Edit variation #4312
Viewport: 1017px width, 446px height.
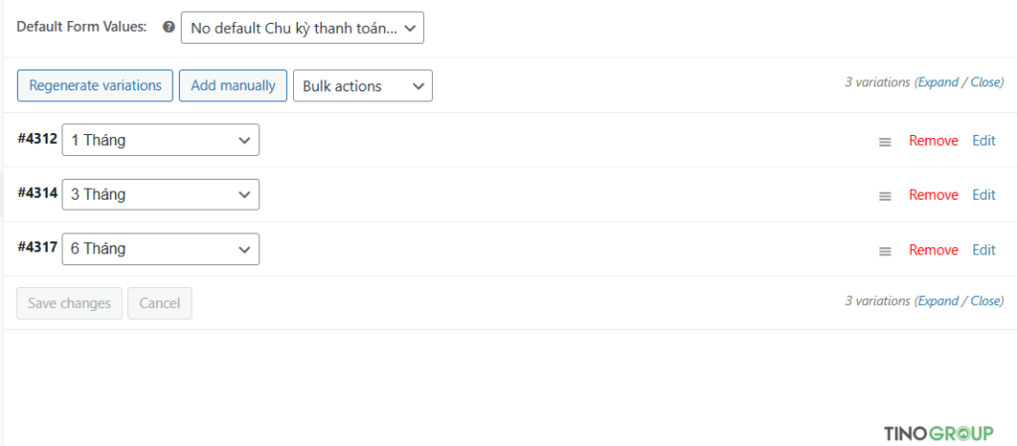pos(983,141)
